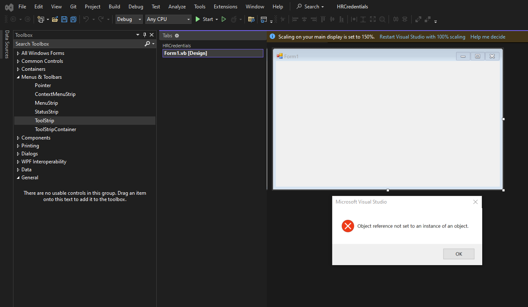This screenshot has height=307, width=528.
Task: Click the Tabs settings gear icon
Action: [x=177, y=36]
